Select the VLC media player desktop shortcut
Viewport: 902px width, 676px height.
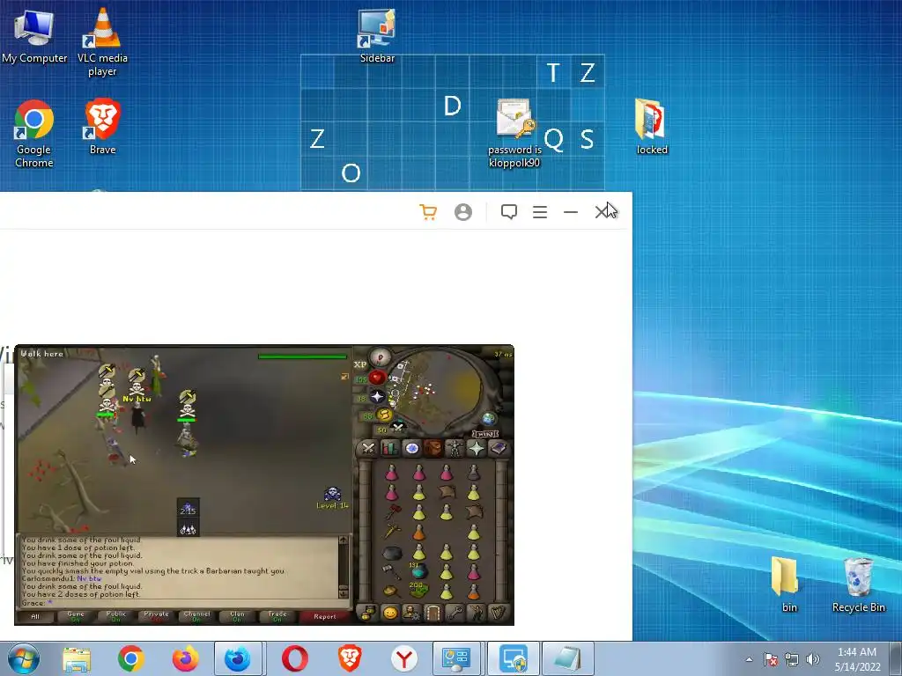(102, 42)
